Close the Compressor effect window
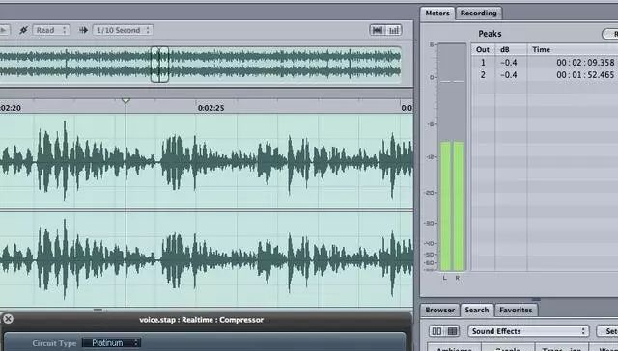The image size is (618, 351). click(8, 319)
